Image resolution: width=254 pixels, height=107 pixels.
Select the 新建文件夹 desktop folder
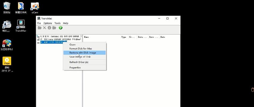(21, 7)
